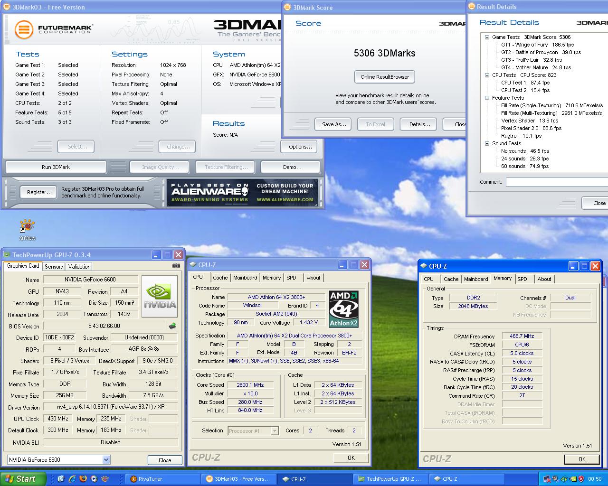This screenshot has height=486, width=608.
Task: Click the NVIDIA logo in GPU-Z
Action: coord(160,296)
